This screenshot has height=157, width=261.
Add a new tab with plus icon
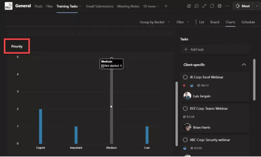[x=166, y=6]
